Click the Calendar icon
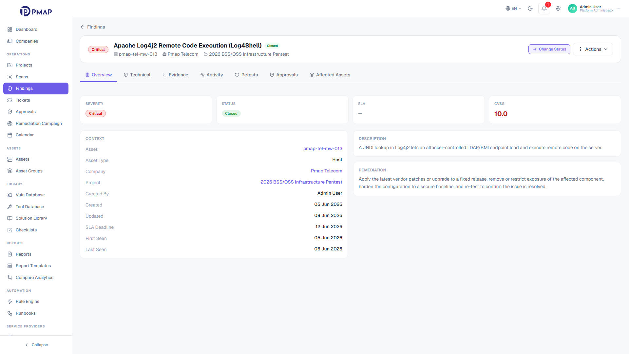629x354 pixels. pyautogui.click(x=10, y=135)
